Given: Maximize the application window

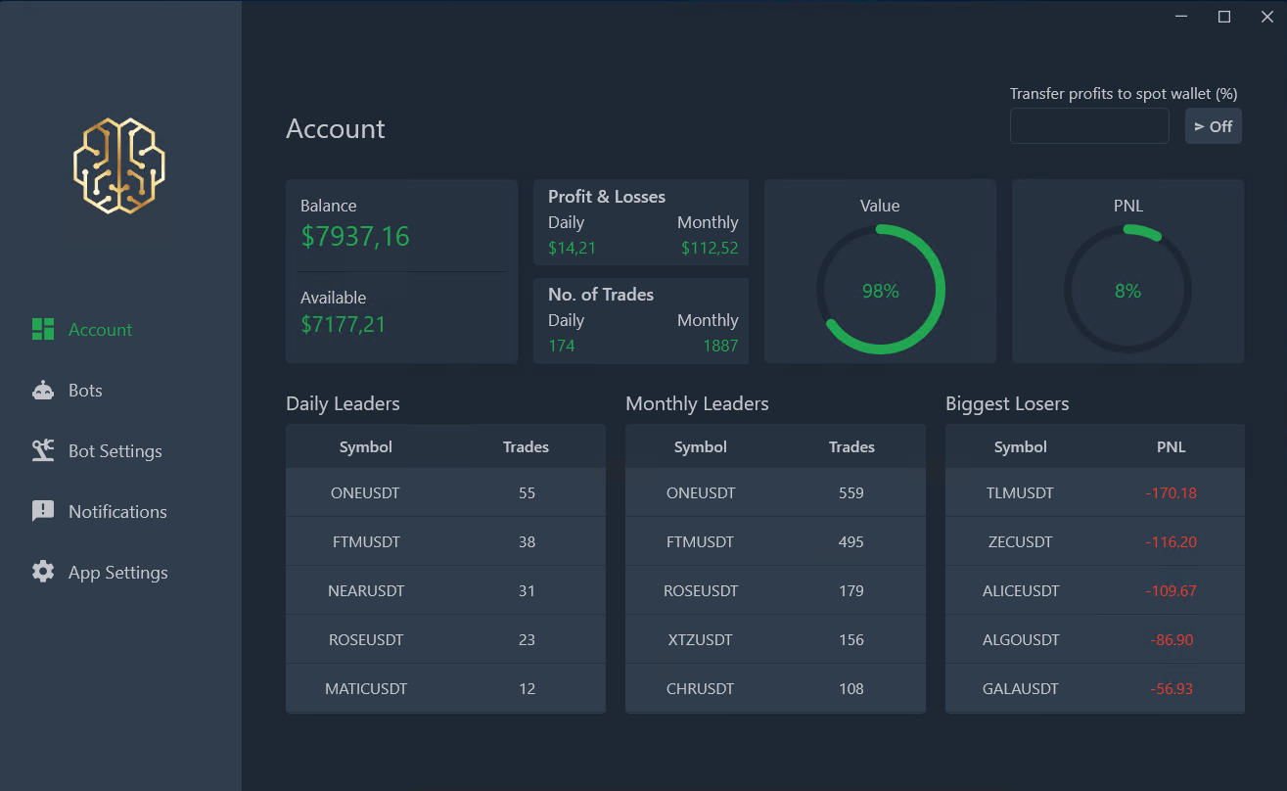Looking at the screenshot, I should point(1223,17).
